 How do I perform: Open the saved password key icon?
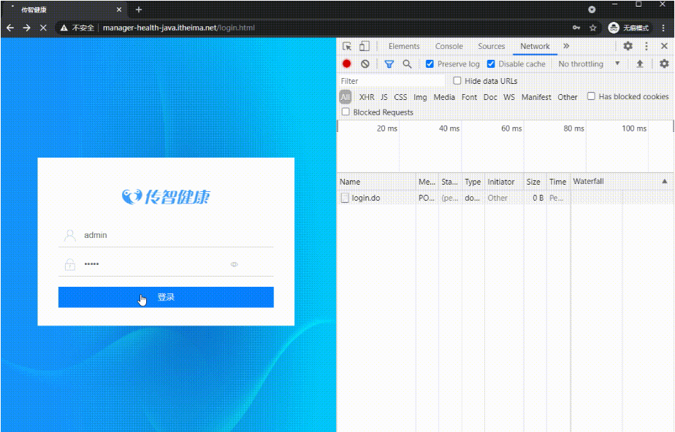[576, 28]
